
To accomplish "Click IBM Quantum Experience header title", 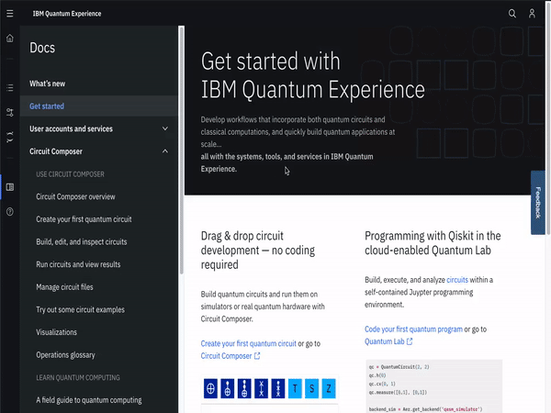I will coord(67,14).
